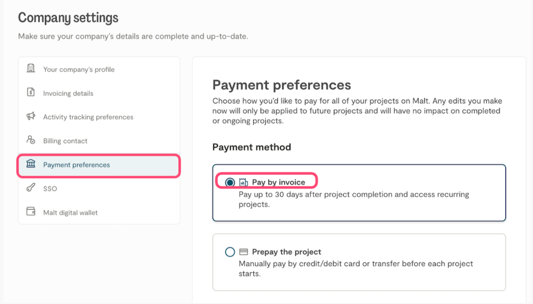Click the invoice icon beside Pay by invoice
This screenshot has height=304, width=533.
[x=244, y=182]
